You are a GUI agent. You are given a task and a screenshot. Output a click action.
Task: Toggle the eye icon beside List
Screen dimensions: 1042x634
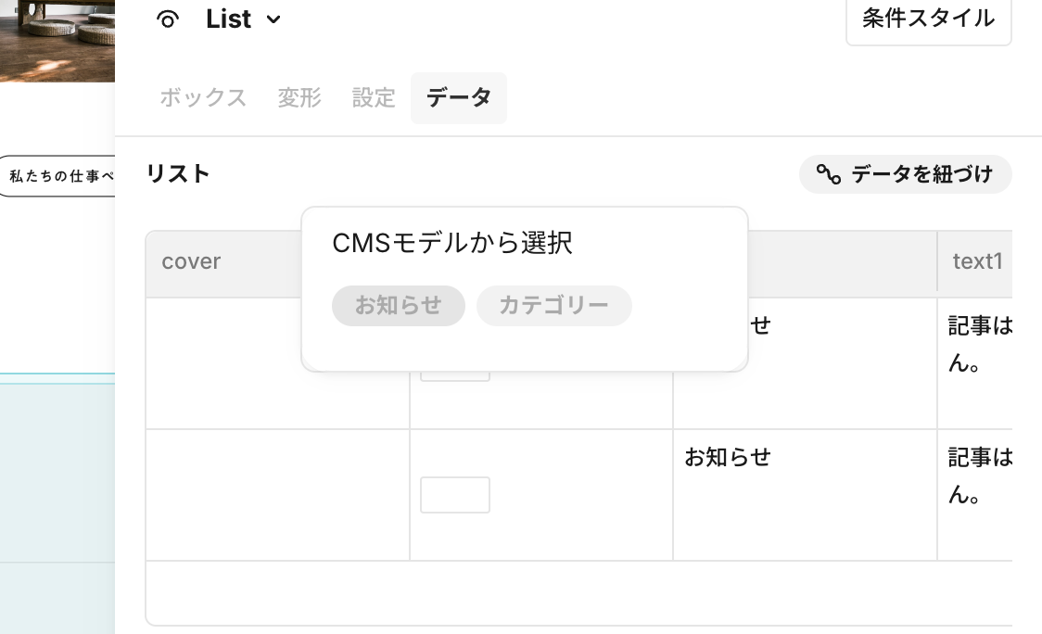(168, 19)
